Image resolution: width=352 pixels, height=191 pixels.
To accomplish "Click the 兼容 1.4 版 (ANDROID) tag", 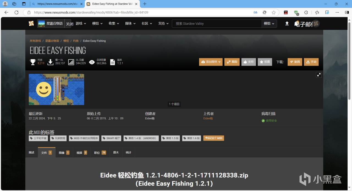I will click(x=141, y=138).
